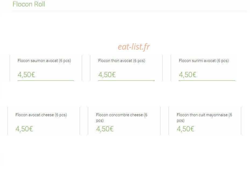250x178 pixels.
Task: Click the 4,50€ price under saumon avocat
Action: [26, 75]
